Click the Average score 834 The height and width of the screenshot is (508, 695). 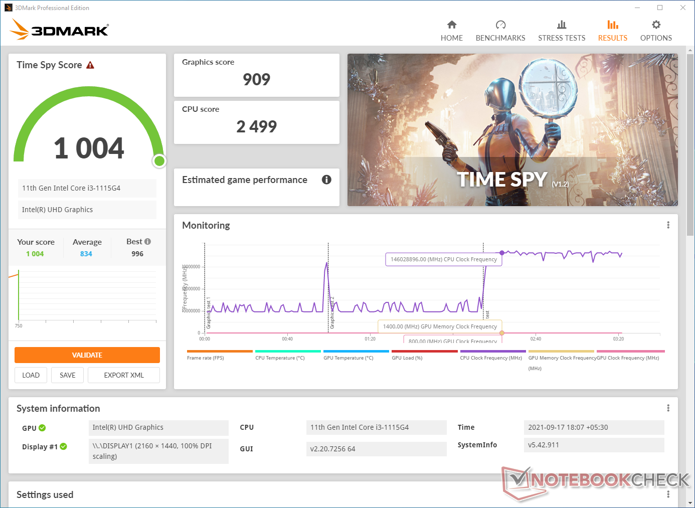tap(86, 254)
